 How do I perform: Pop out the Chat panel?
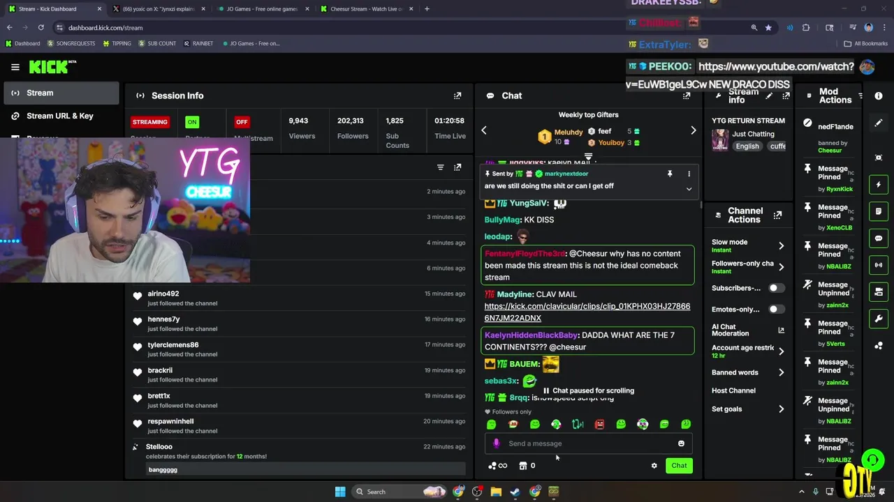point(687,96)
